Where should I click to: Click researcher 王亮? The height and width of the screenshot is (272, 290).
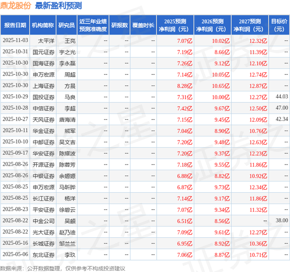click(70, 41)
